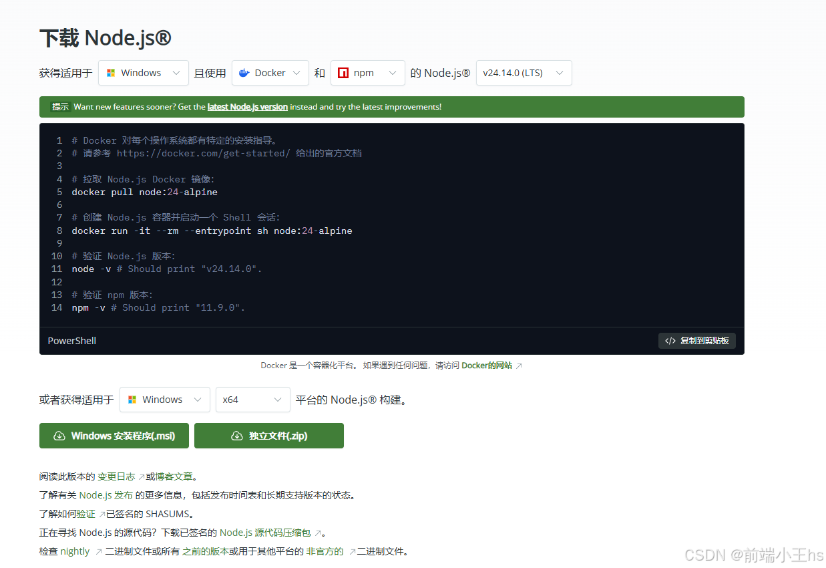Copy the code with 复制到剪贴板 button
Viewport: 826px width, 568px height.
(697, 341)
